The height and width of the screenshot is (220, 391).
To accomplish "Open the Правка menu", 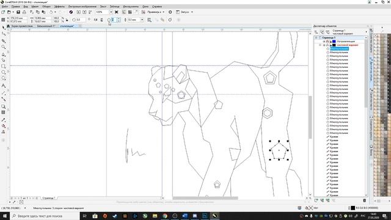I will [x=15, y=7].
